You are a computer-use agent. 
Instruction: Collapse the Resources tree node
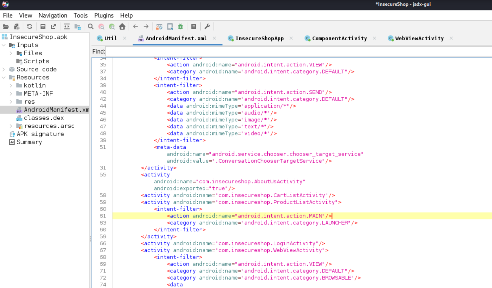click(x=4, y=78)
